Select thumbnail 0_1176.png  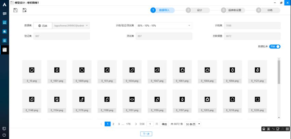click(x=82, y=101)
